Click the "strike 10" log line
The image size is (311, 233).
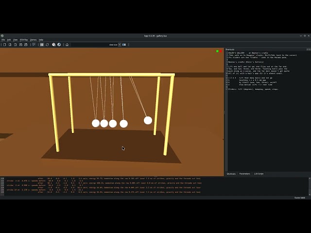45,190
